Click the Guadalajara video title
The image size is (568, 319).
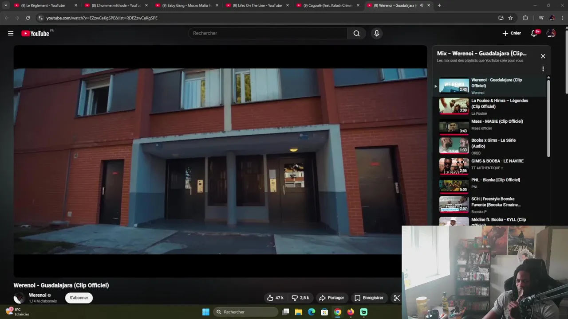(61, 285)
